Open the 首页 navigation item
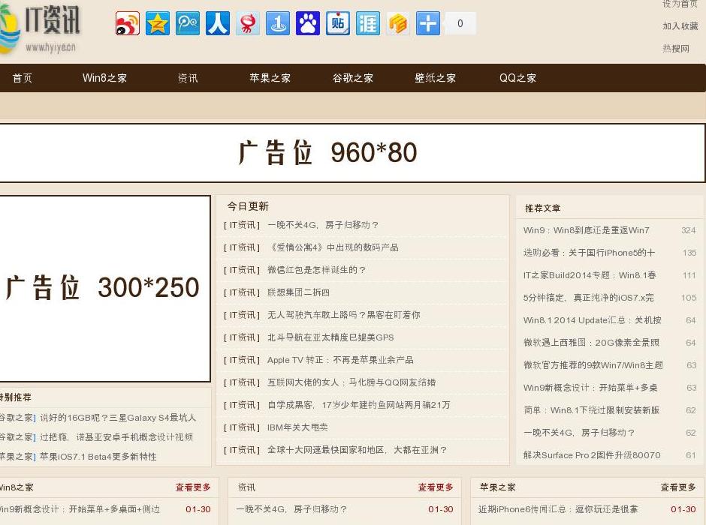Screen dimensions: 706x525 click(x=22, y=78)
